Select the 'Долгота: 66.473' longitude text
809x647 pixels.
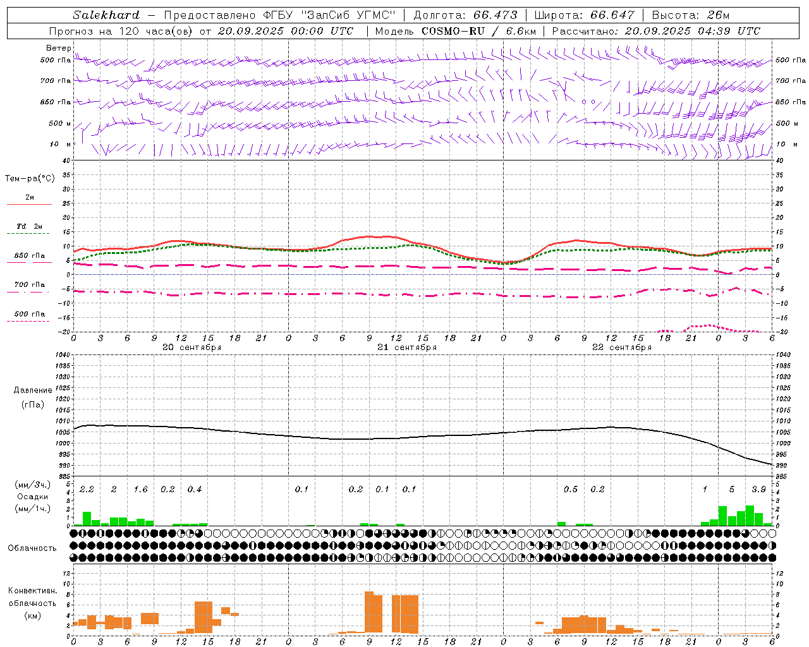[466, 15]
